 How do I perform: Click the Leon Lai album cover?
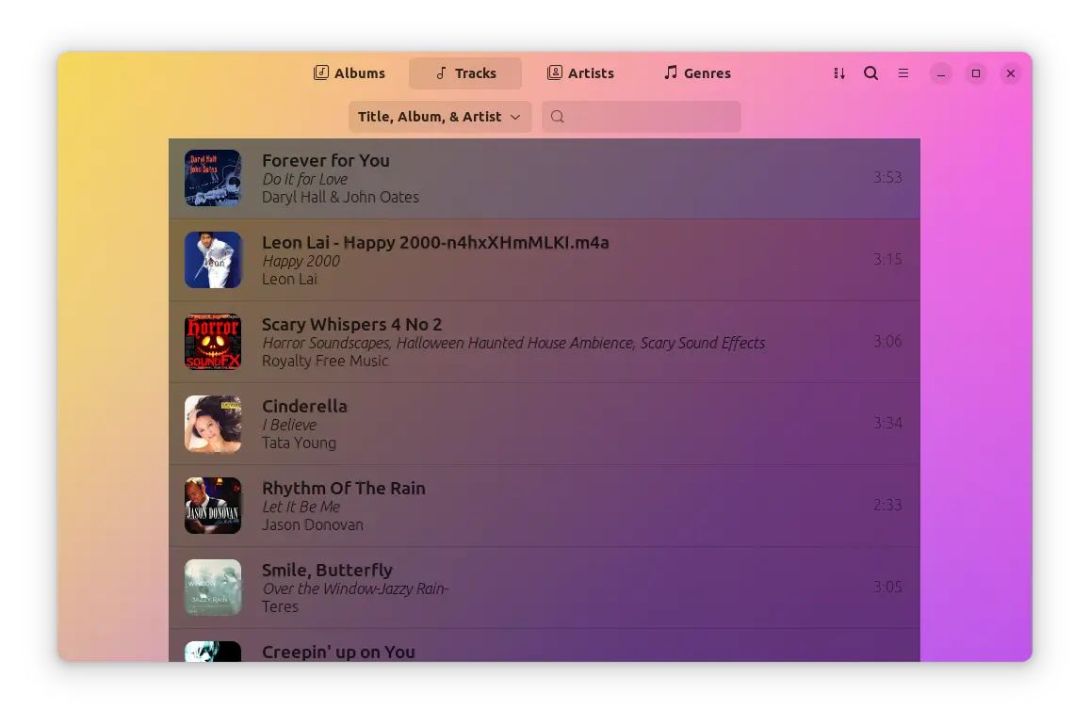point(213,260)
